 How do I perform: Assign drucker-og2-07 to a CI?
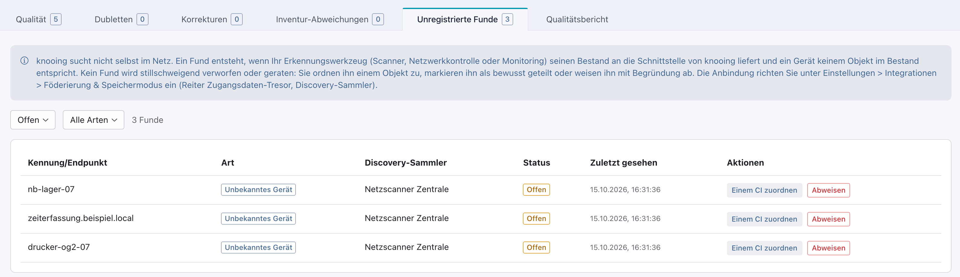point(764,248)
